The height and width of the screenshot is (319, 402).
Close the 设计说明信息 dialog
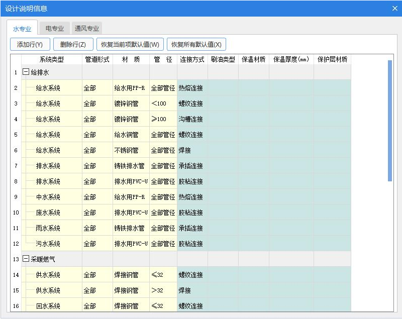pyautogui.click(x=394, y=8)
